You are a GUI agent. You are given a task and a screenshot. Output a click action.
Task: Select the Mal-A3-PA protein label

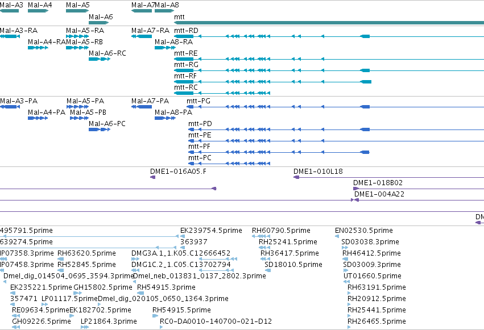coord(19,101)
